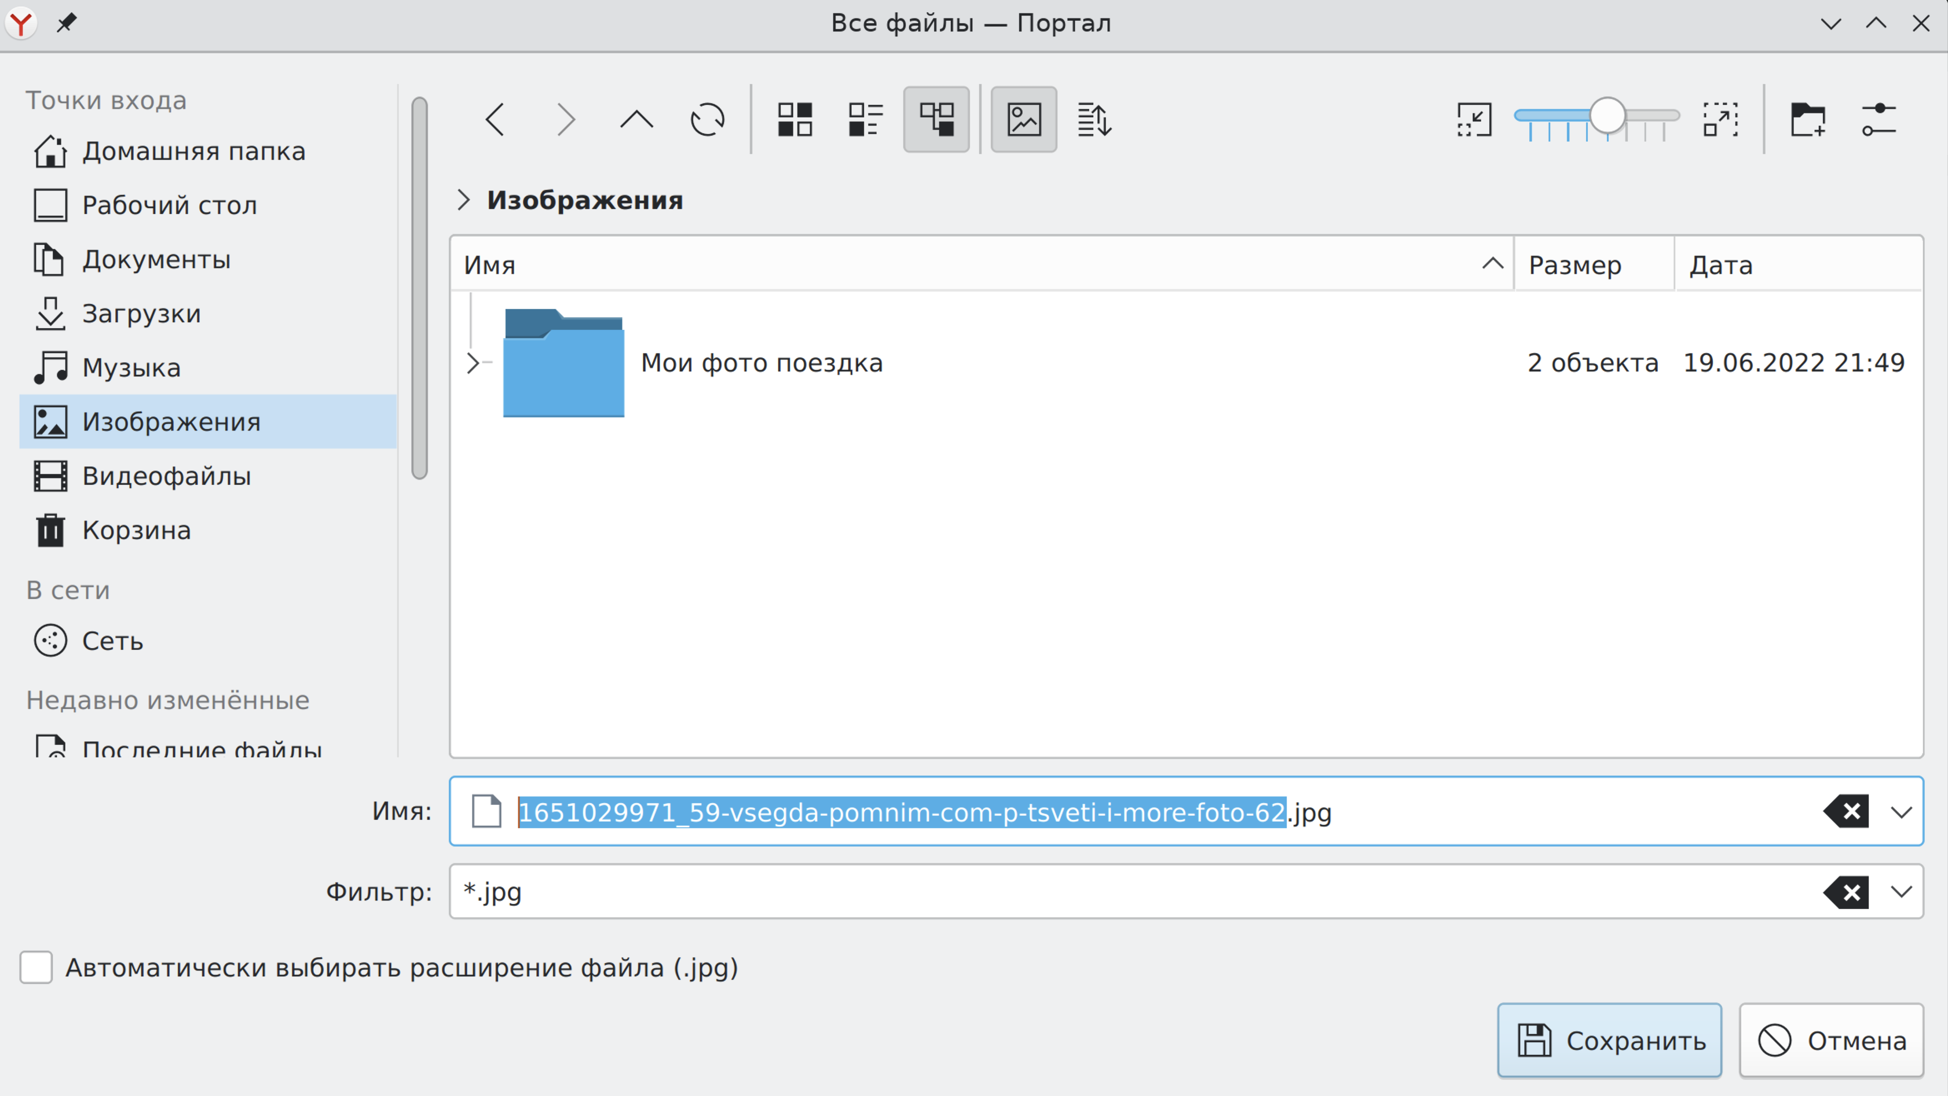This screenshot has height=1096, width=1948.
Task: Minimize the Портал dialog window
Action: click(1831, 23)
